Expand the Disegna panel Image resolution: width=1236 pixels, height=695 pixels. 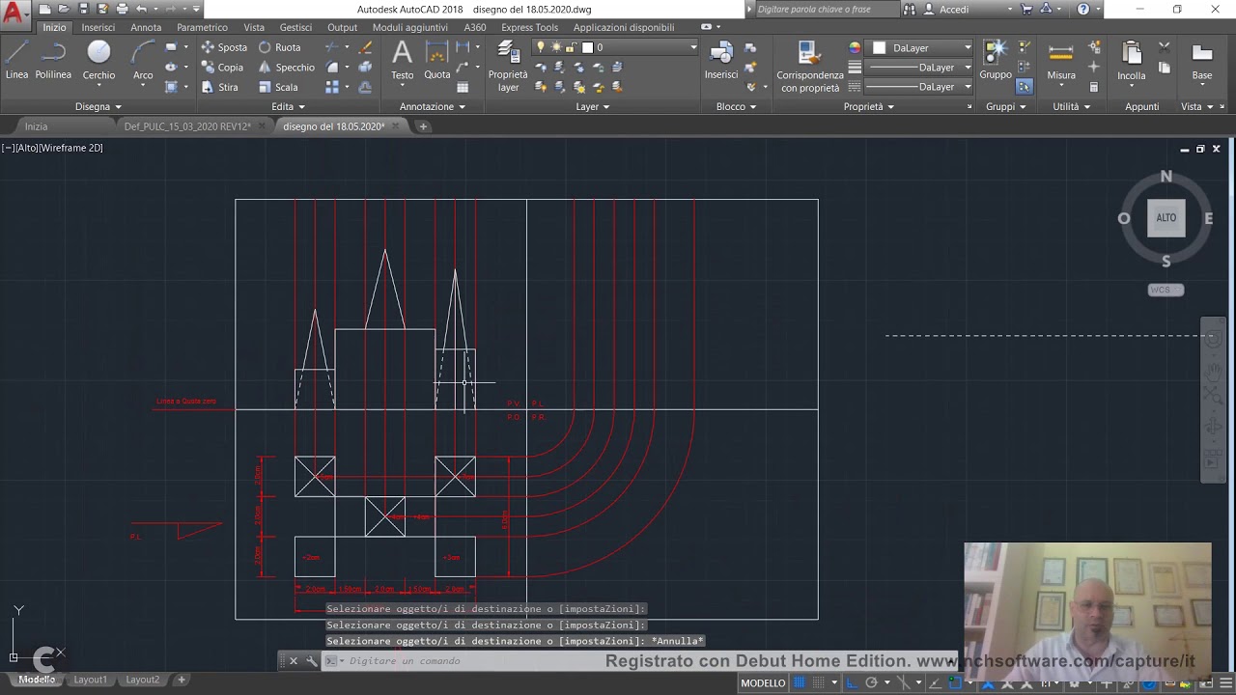pos(98,107)
